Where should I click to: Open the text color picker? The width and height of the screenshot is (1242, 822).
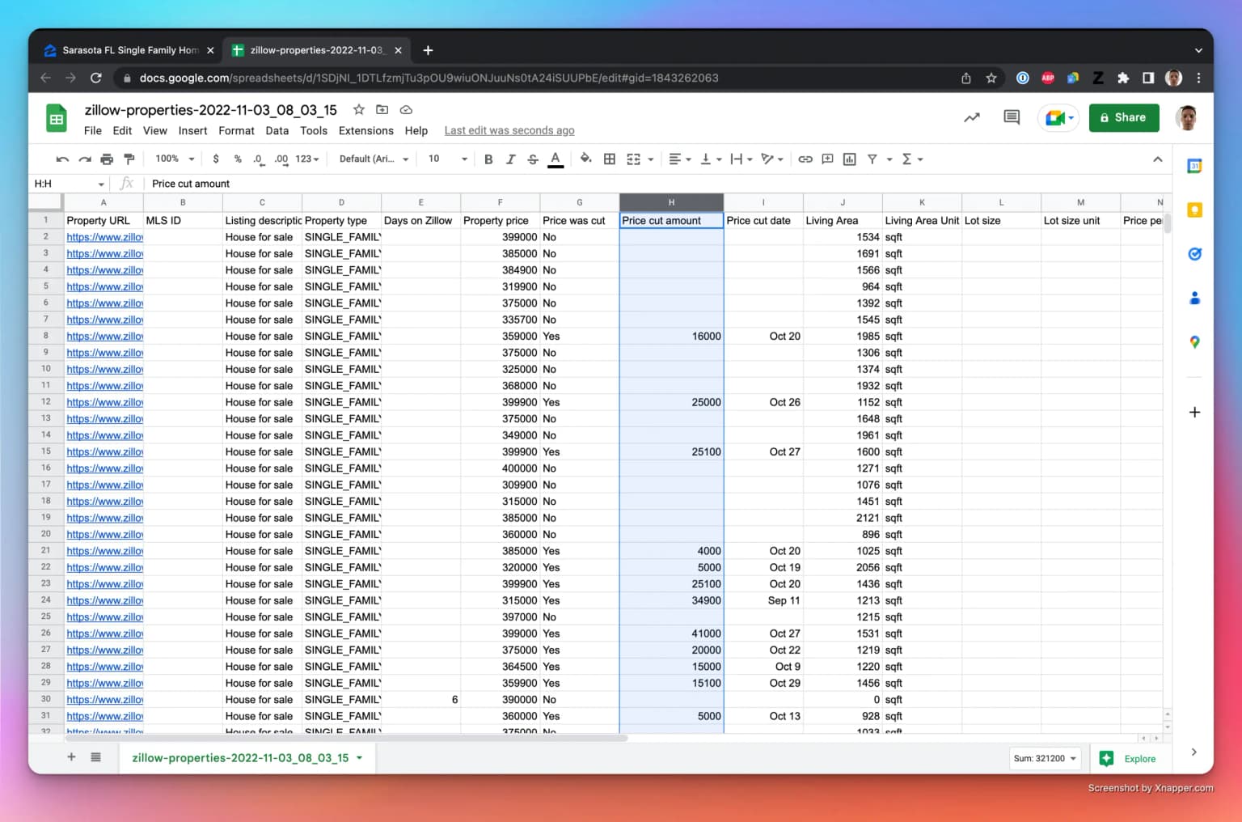556,159
